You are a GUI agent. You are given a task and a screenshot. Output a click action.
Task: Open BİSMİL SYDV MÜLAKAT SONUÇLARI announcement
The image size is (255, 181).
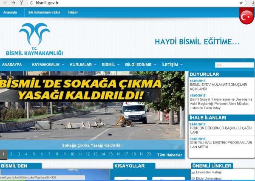(218, 87)
